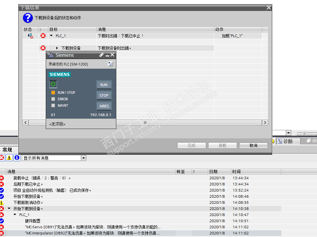Click the 诊断 tab icon
Screen dimensions: 317x237
click(280, 141)
